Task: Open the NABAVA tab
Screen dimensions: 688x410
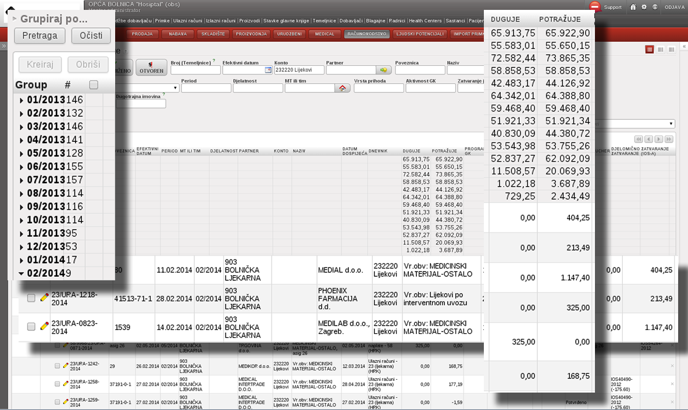Action: click(x=178, y=34)
